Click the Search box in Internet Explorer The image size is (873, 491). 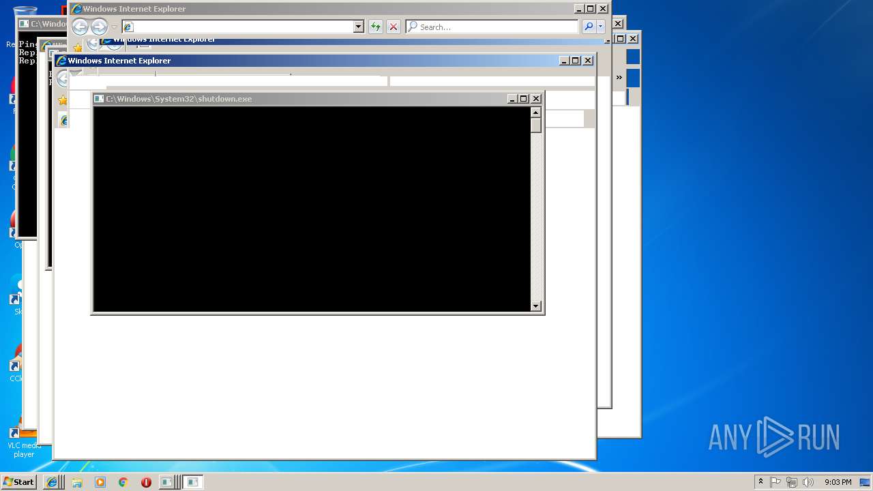coord(492,27)
